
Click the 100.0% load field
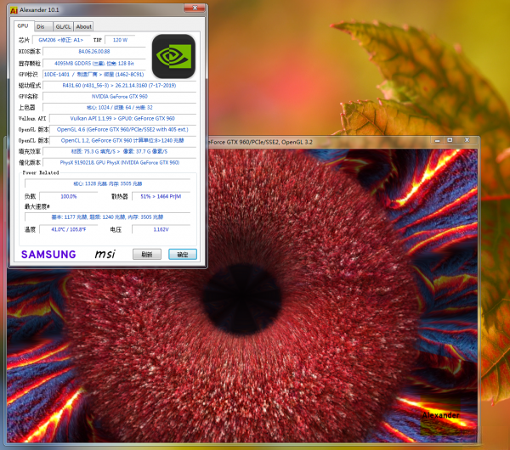[x=69, y=196]
